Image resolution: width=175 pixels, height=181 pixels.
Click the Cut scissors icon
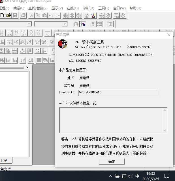point(31,15)
